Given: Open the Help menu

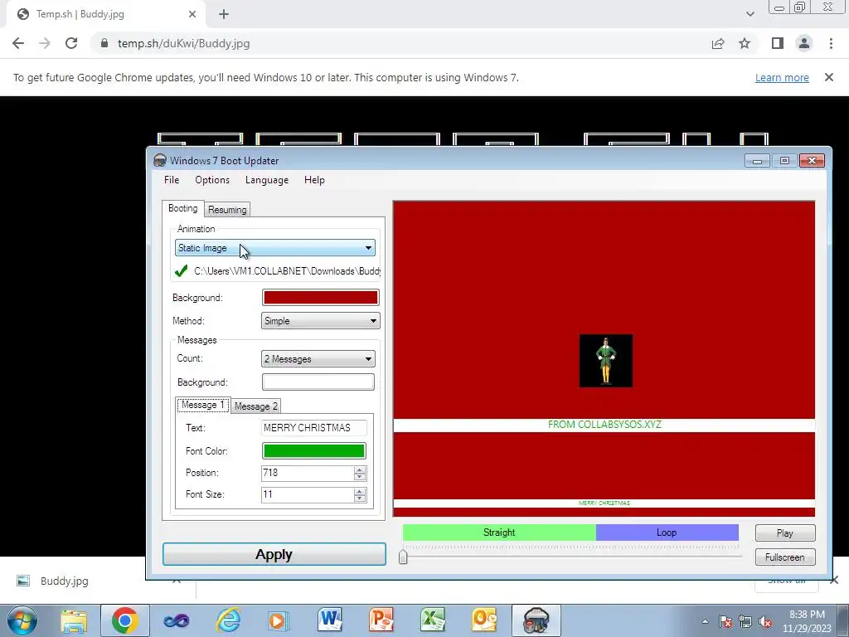Looking at the screenshot, I should [314, 180].
